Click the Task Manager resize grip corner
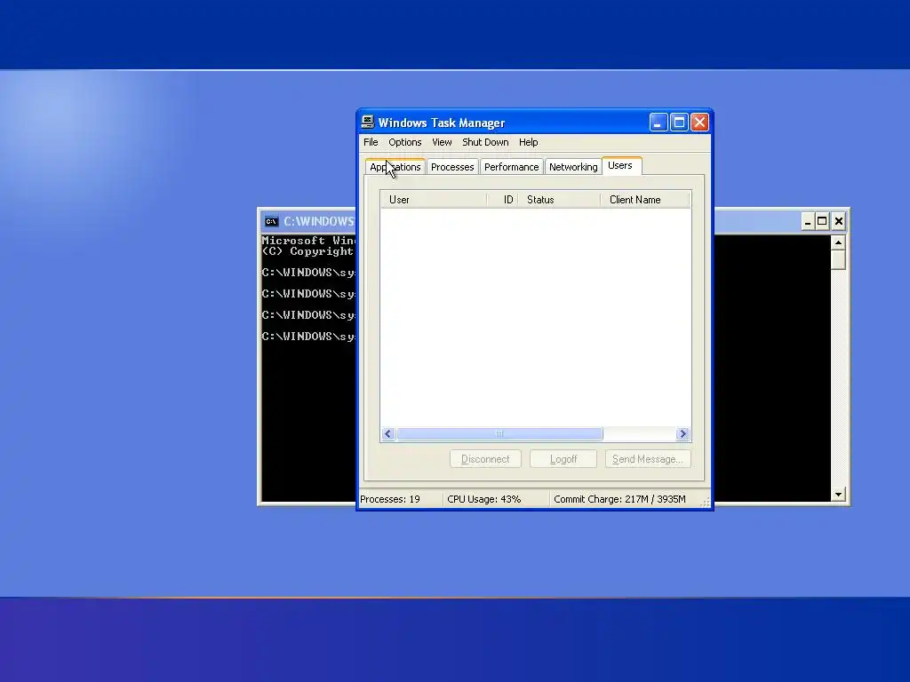The width and height of the screenshot is (910, 682). pyautogui.click(x=705, y=503)
